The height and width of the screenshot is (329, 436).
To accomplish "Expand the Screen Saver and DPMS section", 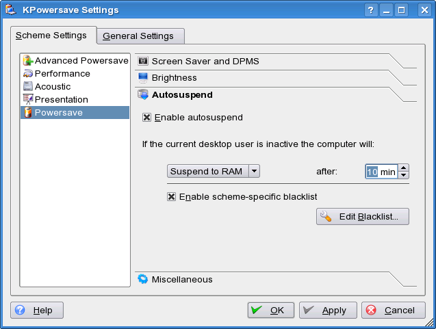I will click(x=205, y=61).
